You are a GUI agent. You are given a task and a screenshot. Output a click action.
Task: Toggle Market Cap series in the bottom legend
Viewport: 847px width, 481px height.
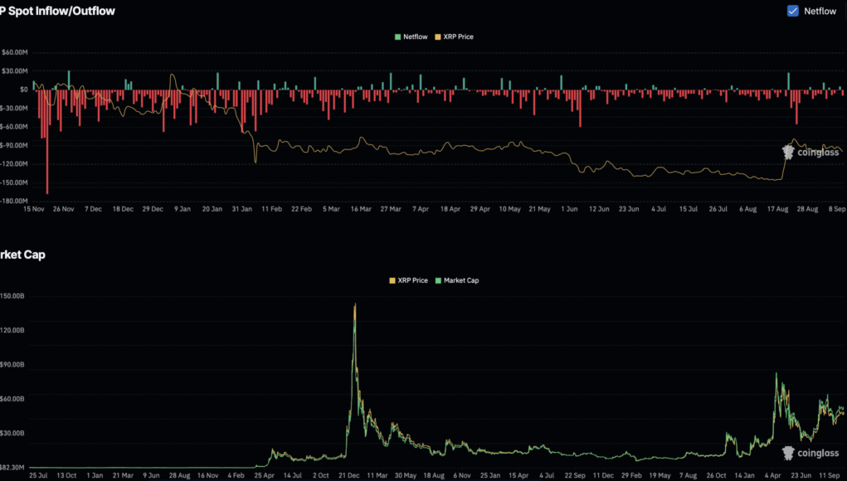pyautogui.click(x=457, y=280)
